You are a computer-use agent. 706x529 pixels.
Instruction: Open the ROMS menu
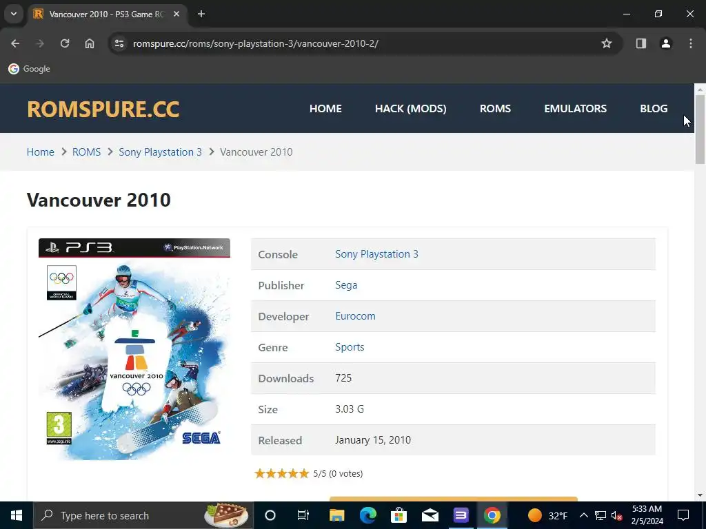click(495, 108)
